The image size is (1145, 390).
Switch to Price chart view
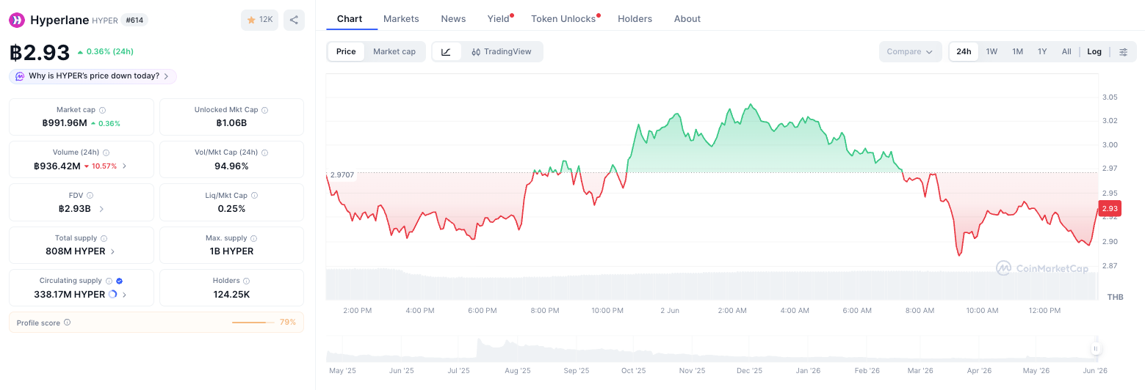tap(346, 51)
